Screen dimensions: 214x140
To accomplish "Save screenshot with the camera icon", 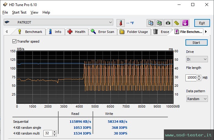I will point(168,23).
